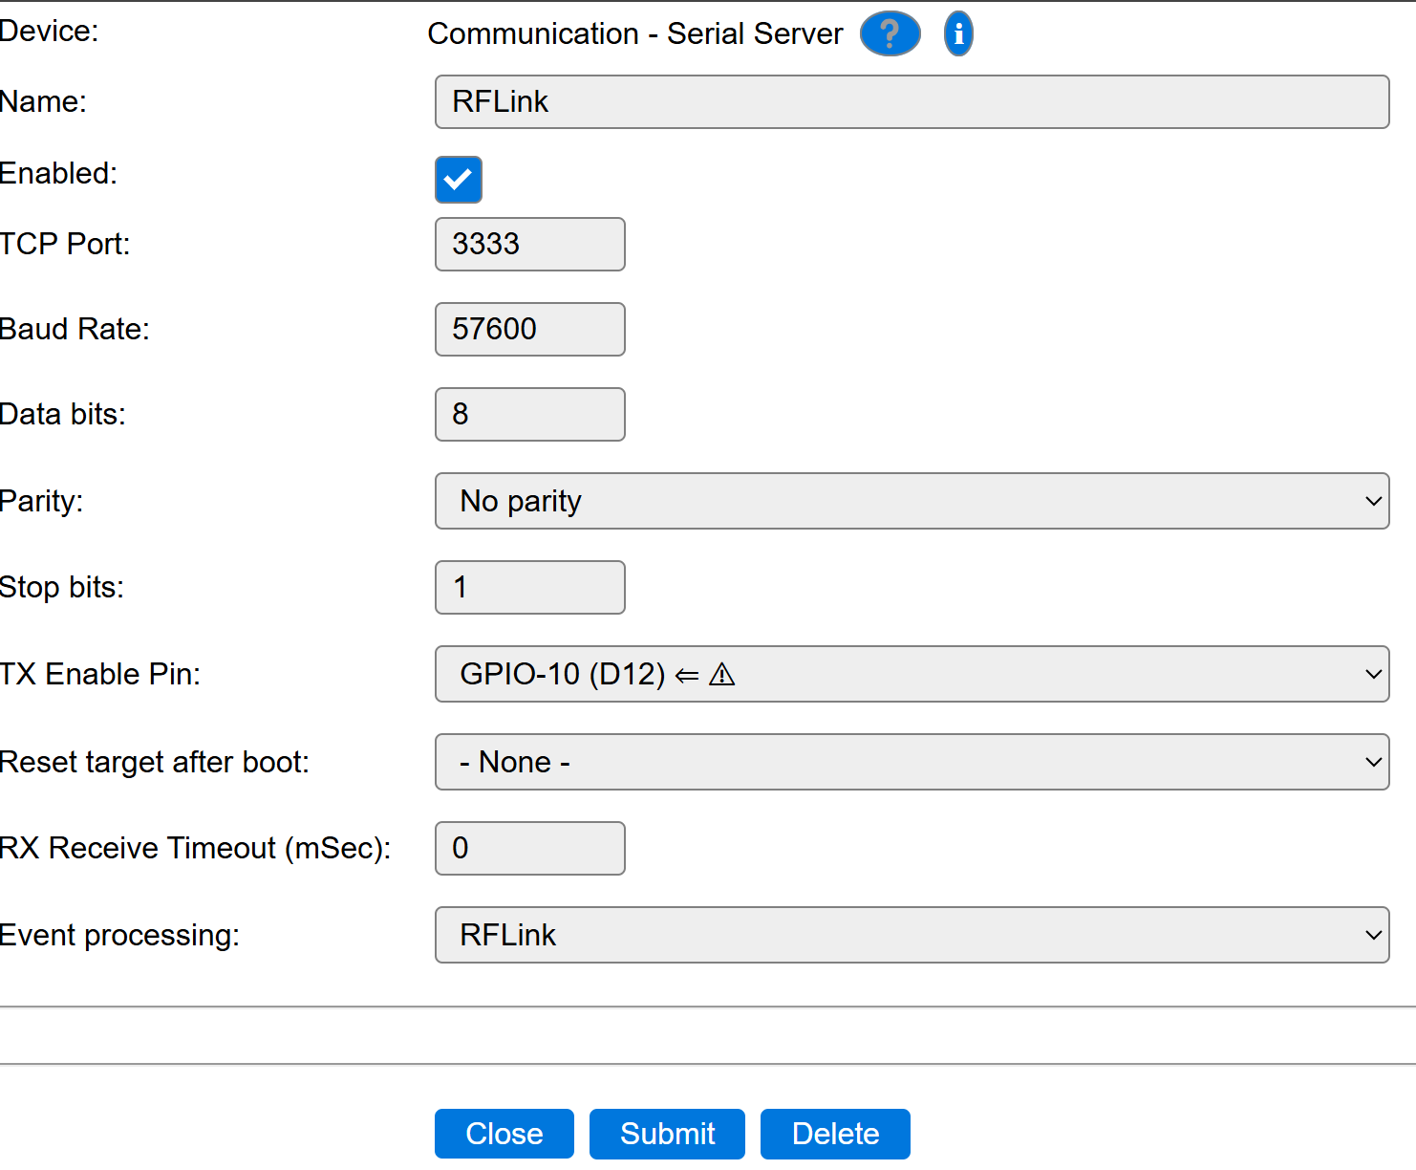
Task: Click the RX Receive Timeout input
Action: pyautogui.click(x=529, y=848)
